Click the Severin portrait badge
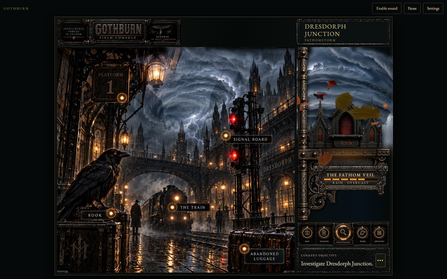Viewport: 447px width, 279px height. point(163,32)
